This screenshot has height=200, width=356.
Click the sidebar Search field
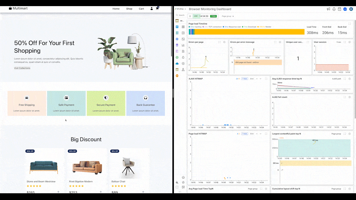[180, 15]
